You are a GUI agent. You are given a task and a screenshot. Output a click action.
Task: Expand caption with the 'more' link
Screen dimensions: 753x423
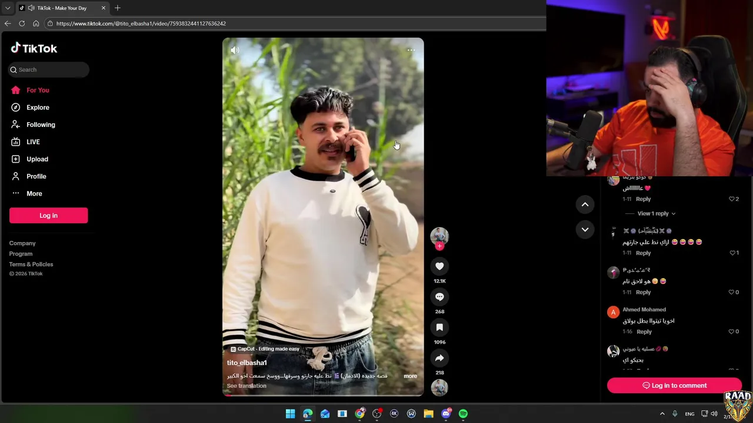(410, 376)
